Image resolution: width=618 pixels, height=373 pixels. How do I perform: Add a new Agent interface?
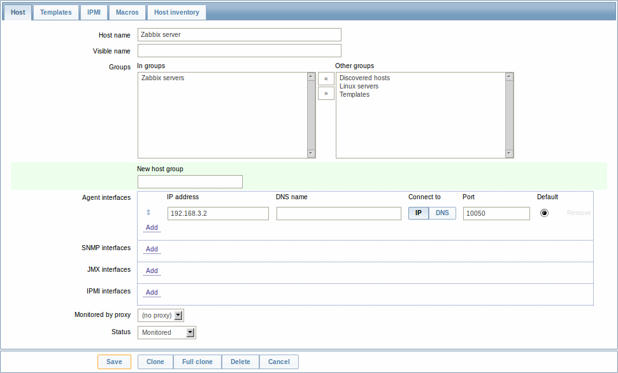pos(152,228)
